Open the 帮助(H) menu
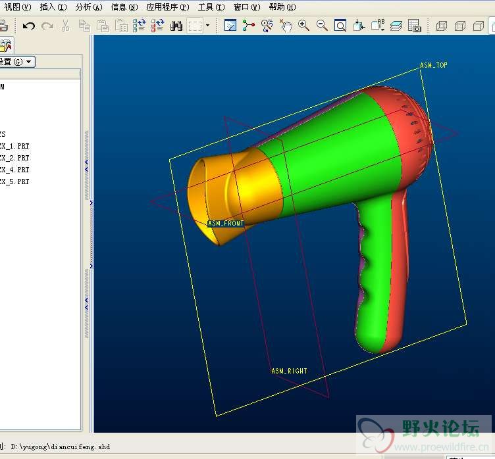 (282, 7)
